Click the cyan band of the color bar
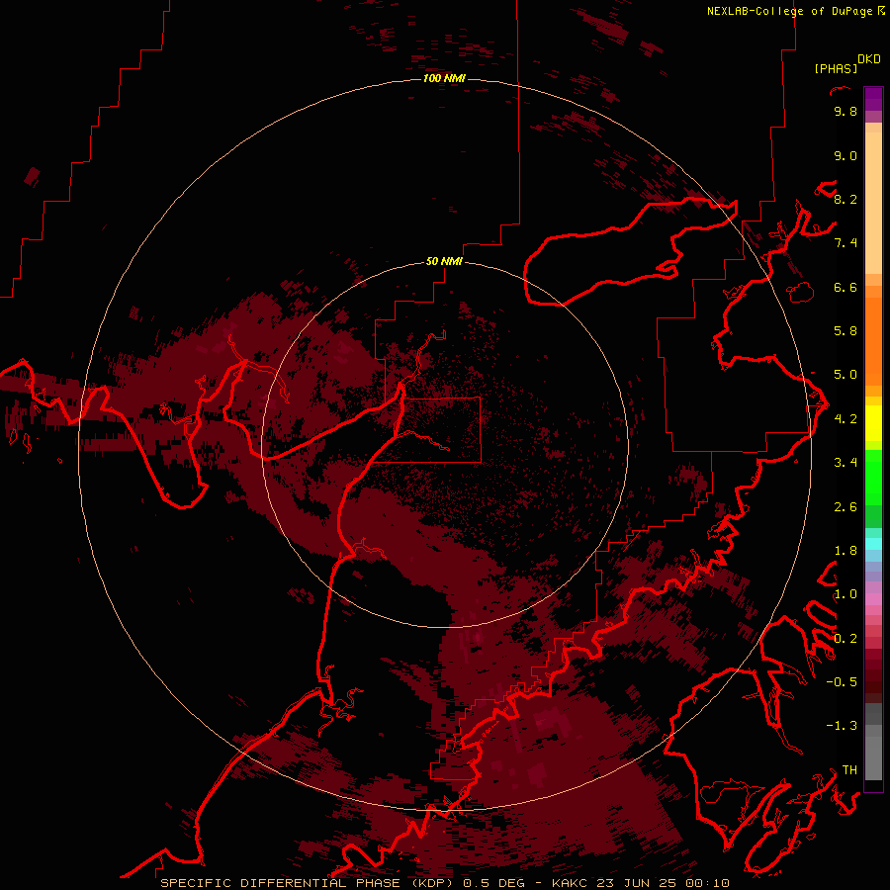 pos(873,544)
